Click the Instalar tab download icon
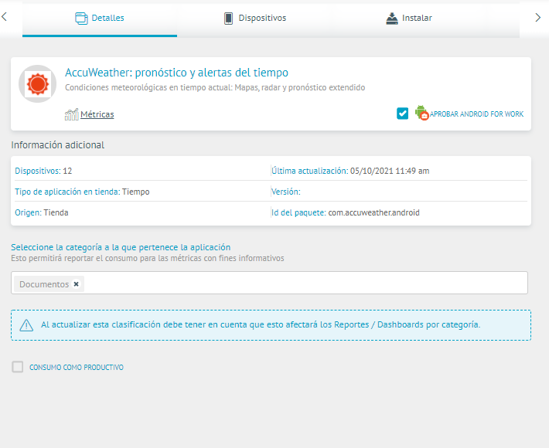549x448 pixels. (x=392, y=19)
